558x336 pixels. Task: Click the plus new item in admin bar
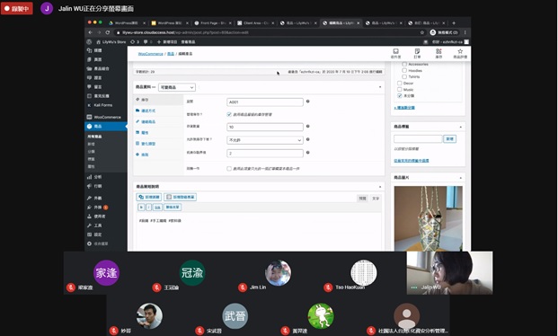pyautogui.click(x=167, y=41)
